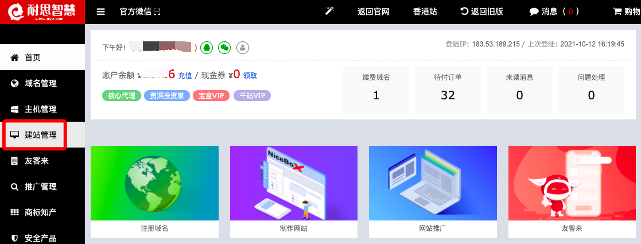Screen dimensions: 641x244
Task: Click the 宝盒VIP badge
Action: (212, 96)
